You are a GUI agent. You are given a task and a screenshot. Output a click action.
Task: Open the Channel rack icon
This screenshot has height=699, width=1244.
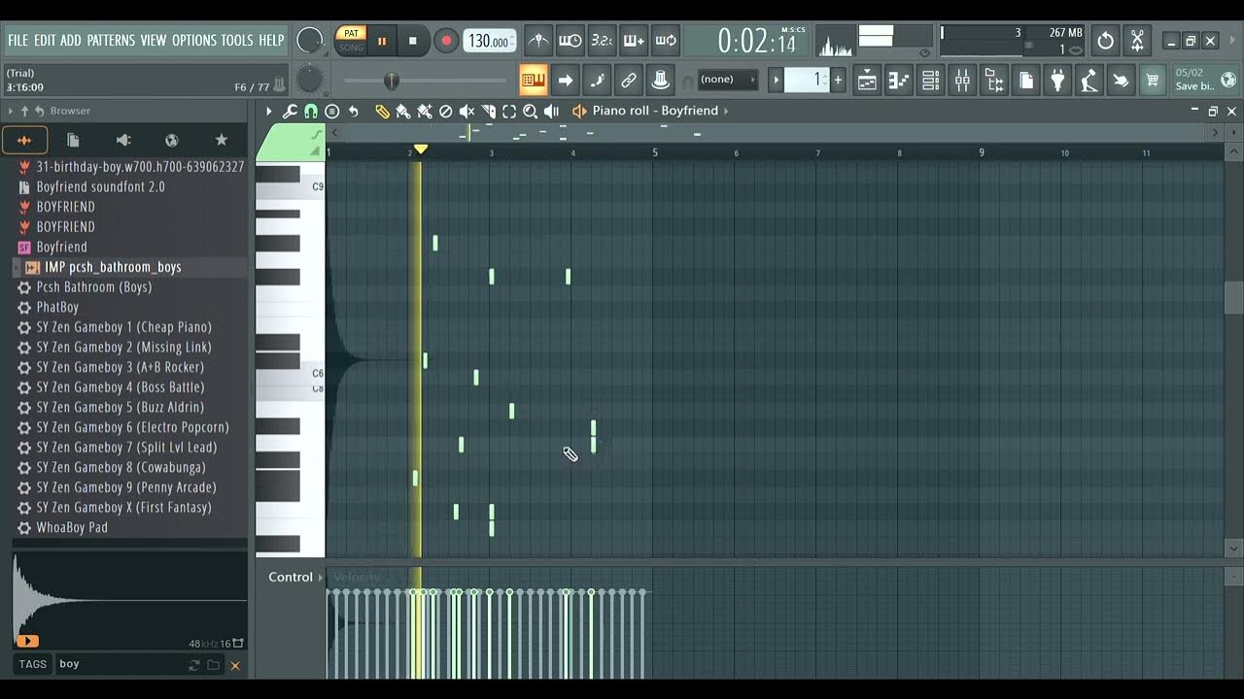930,81
